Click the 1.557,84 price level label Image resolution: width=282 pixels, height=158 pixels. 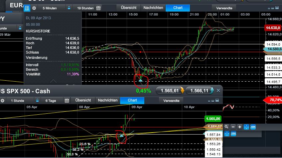[213, 135]
